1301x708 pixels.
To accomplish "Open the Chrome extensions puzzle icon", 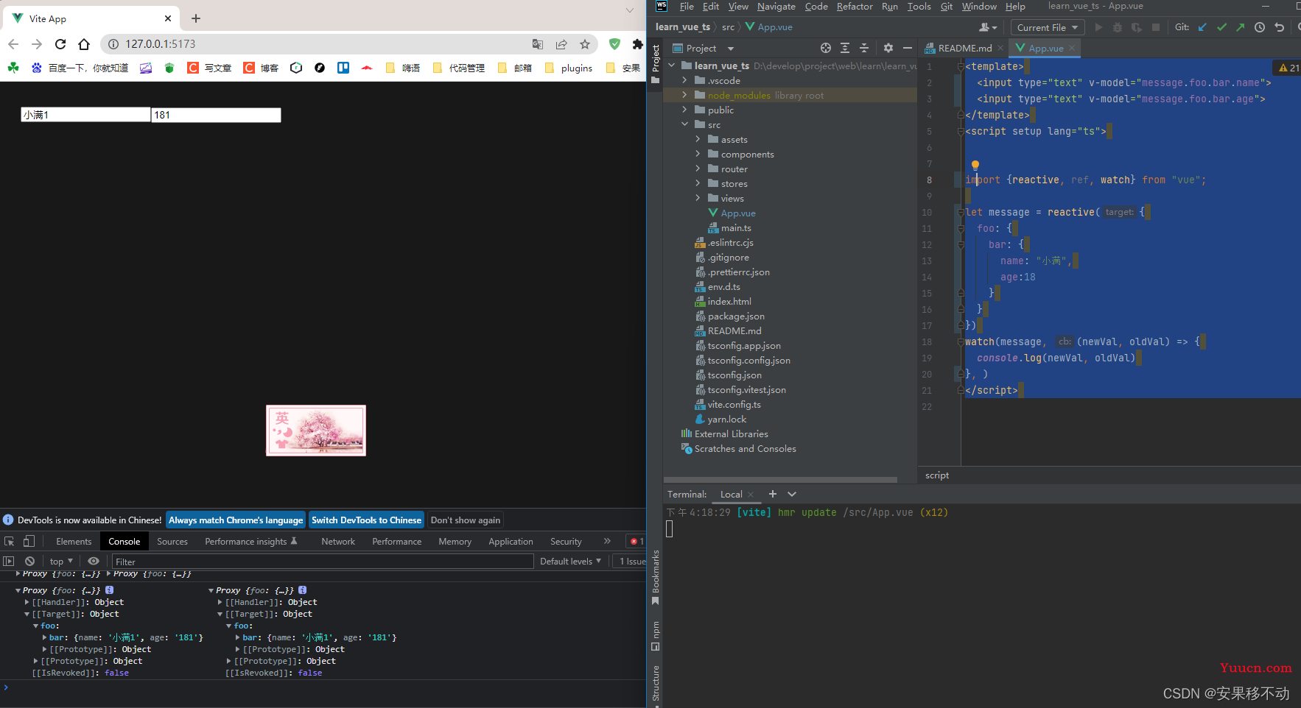I will point(637,44).
